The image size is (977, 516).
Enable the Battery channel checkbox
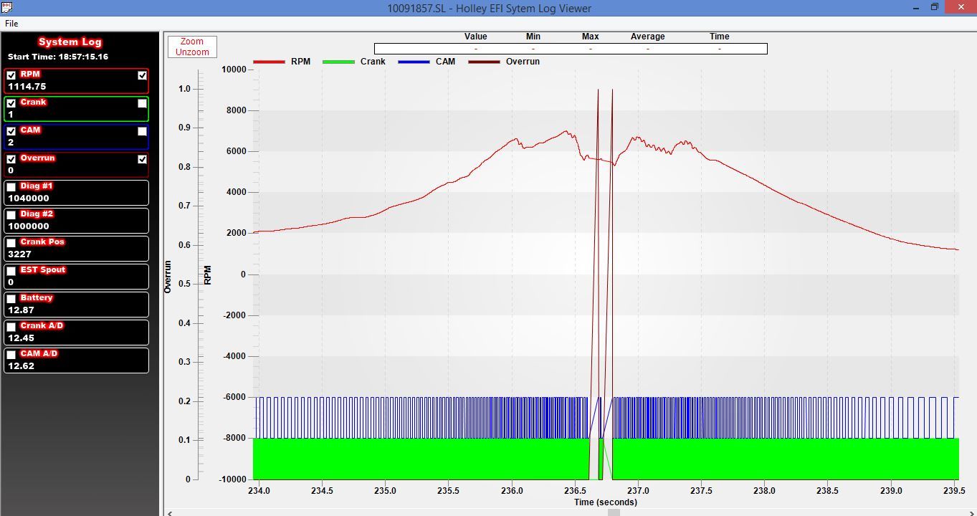(11, 299)
